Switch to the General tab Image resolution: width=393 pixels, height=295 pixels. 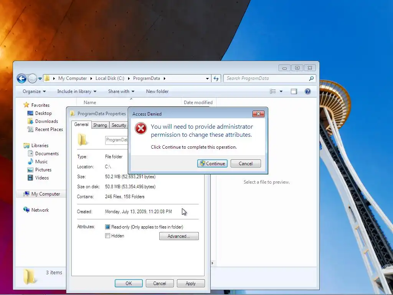click(81, 125)
